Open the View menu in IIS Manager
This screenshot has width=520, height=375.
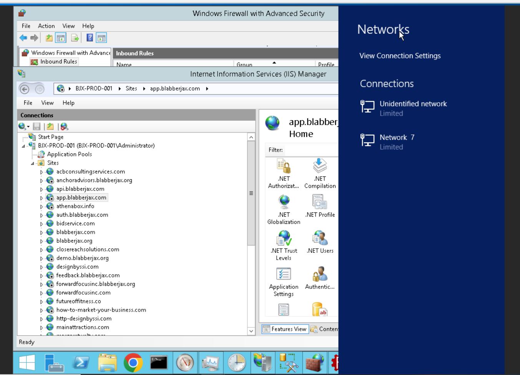pyautogui.click(x=47, y=103)
